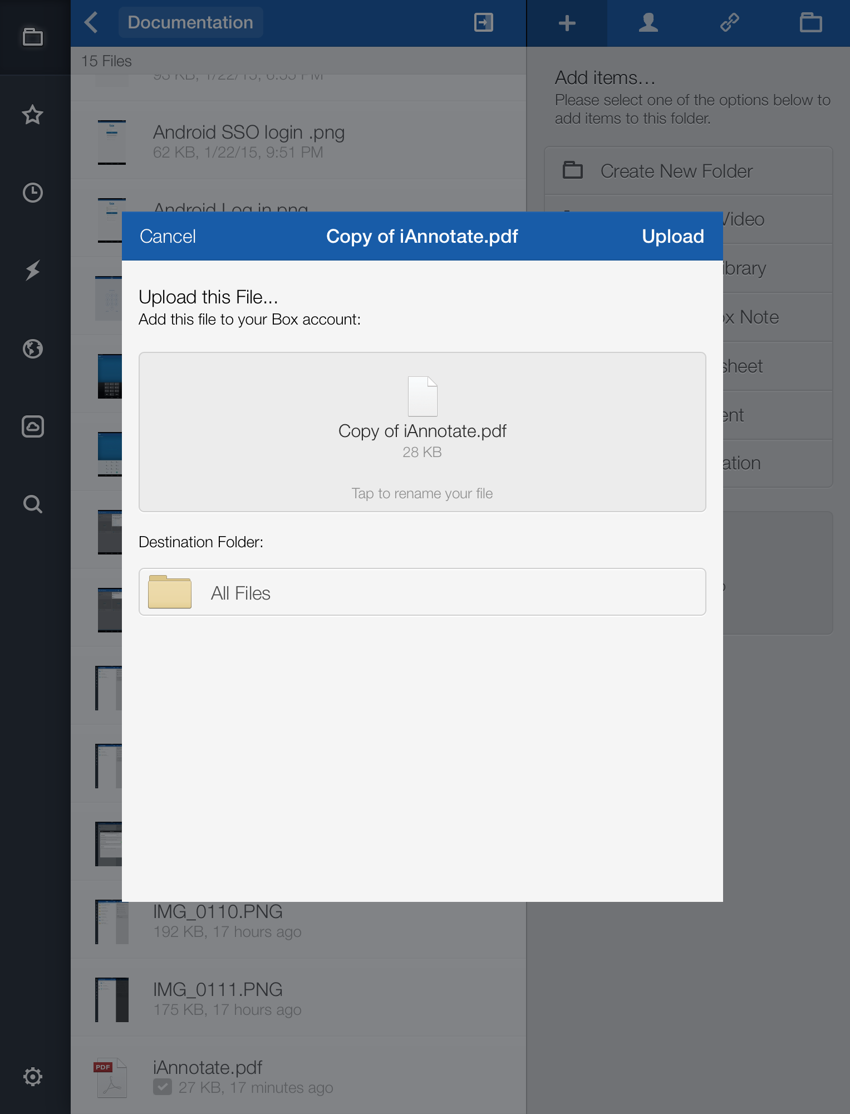Open IMG_0111.PNG file row

(298, 998)
